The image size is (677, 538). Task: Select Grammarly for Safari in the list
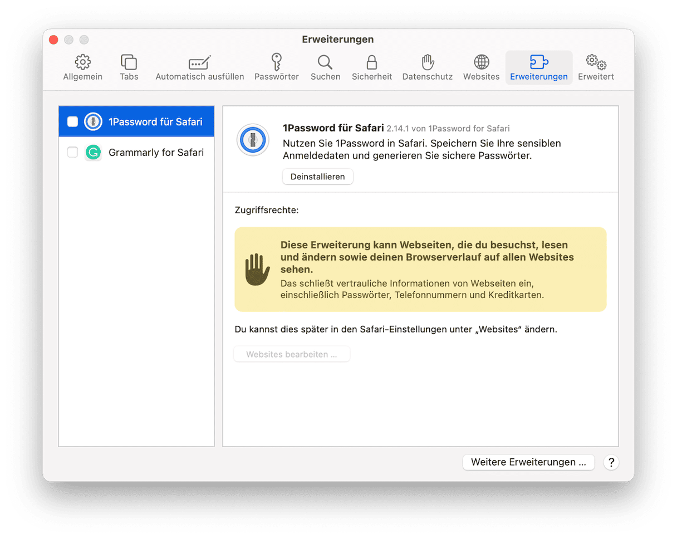(x=156, y=152)
